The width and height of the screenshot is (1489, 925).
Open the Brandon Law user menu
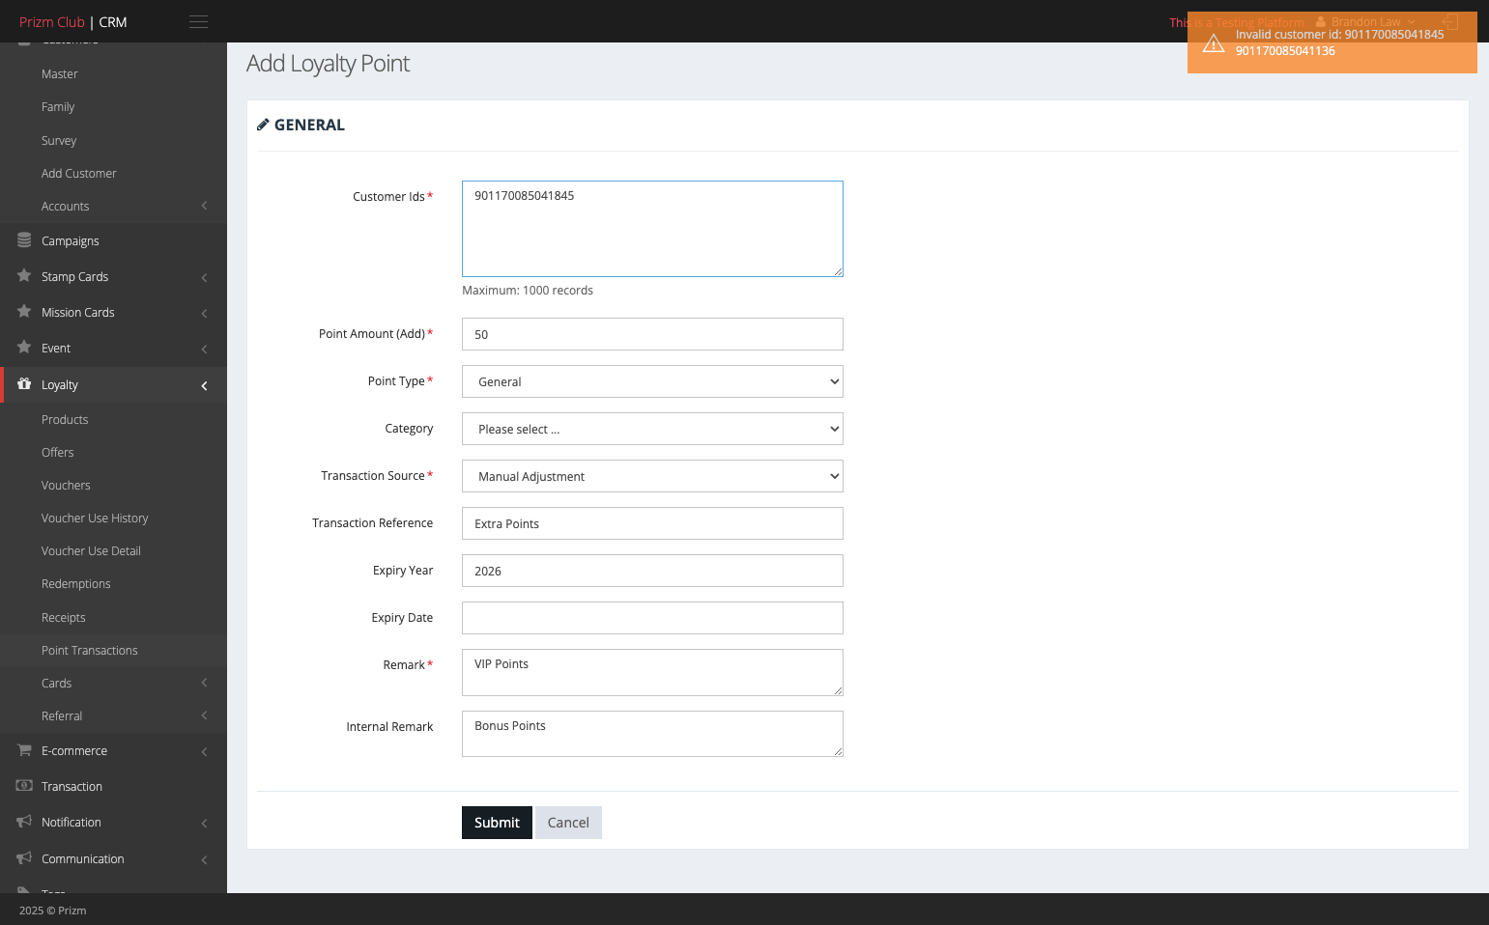point(1365,21)
